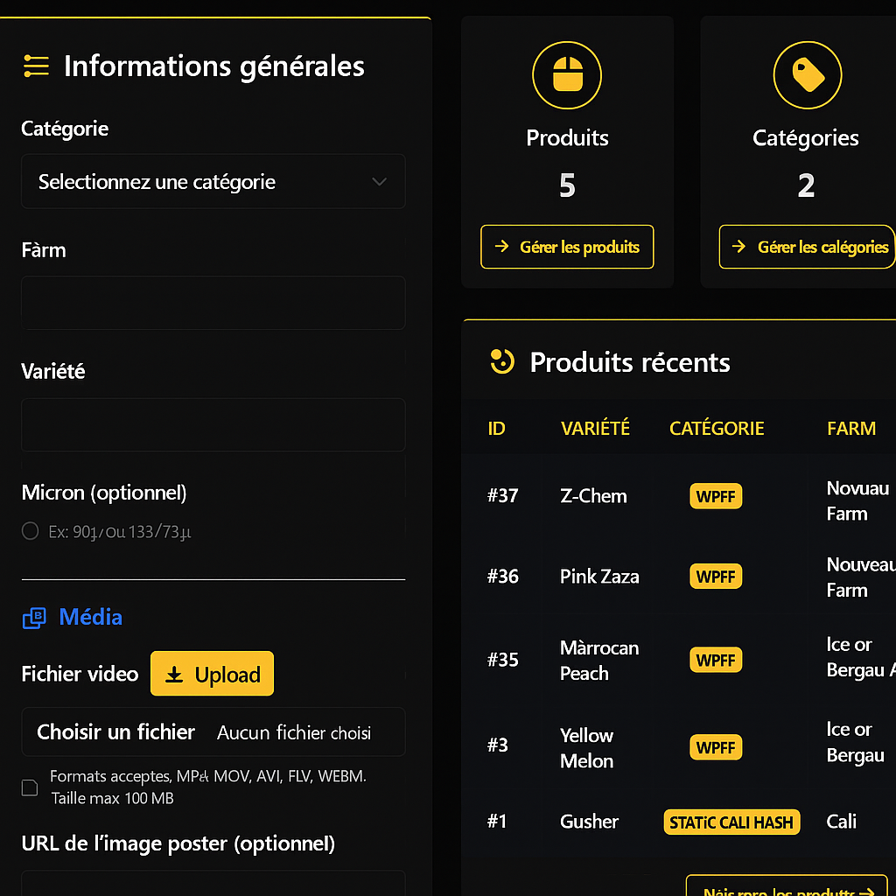
Task: Click the Novuau Farm cell
Action: click(x=857, y=501)
